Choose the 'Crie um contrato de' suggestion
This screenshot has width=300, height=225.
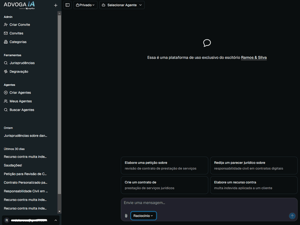click(164, 185)
